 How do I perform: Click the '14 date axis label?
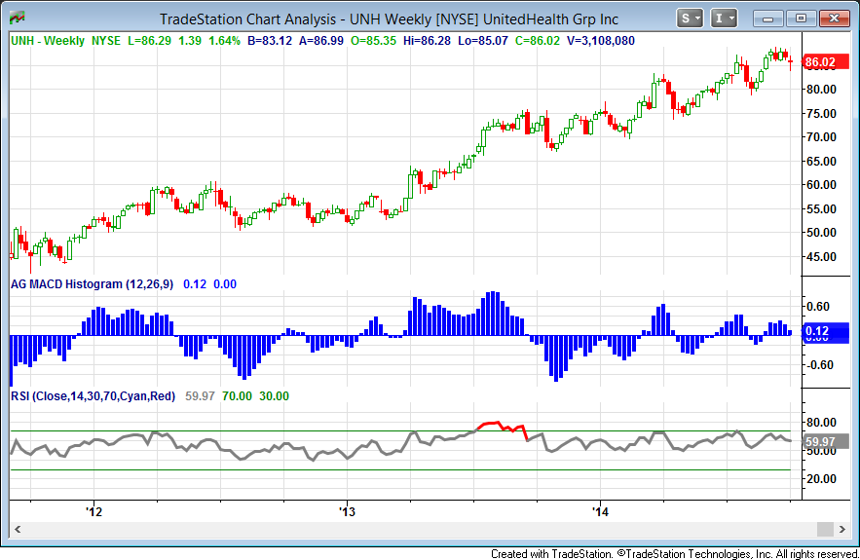[x=600, y=511]
